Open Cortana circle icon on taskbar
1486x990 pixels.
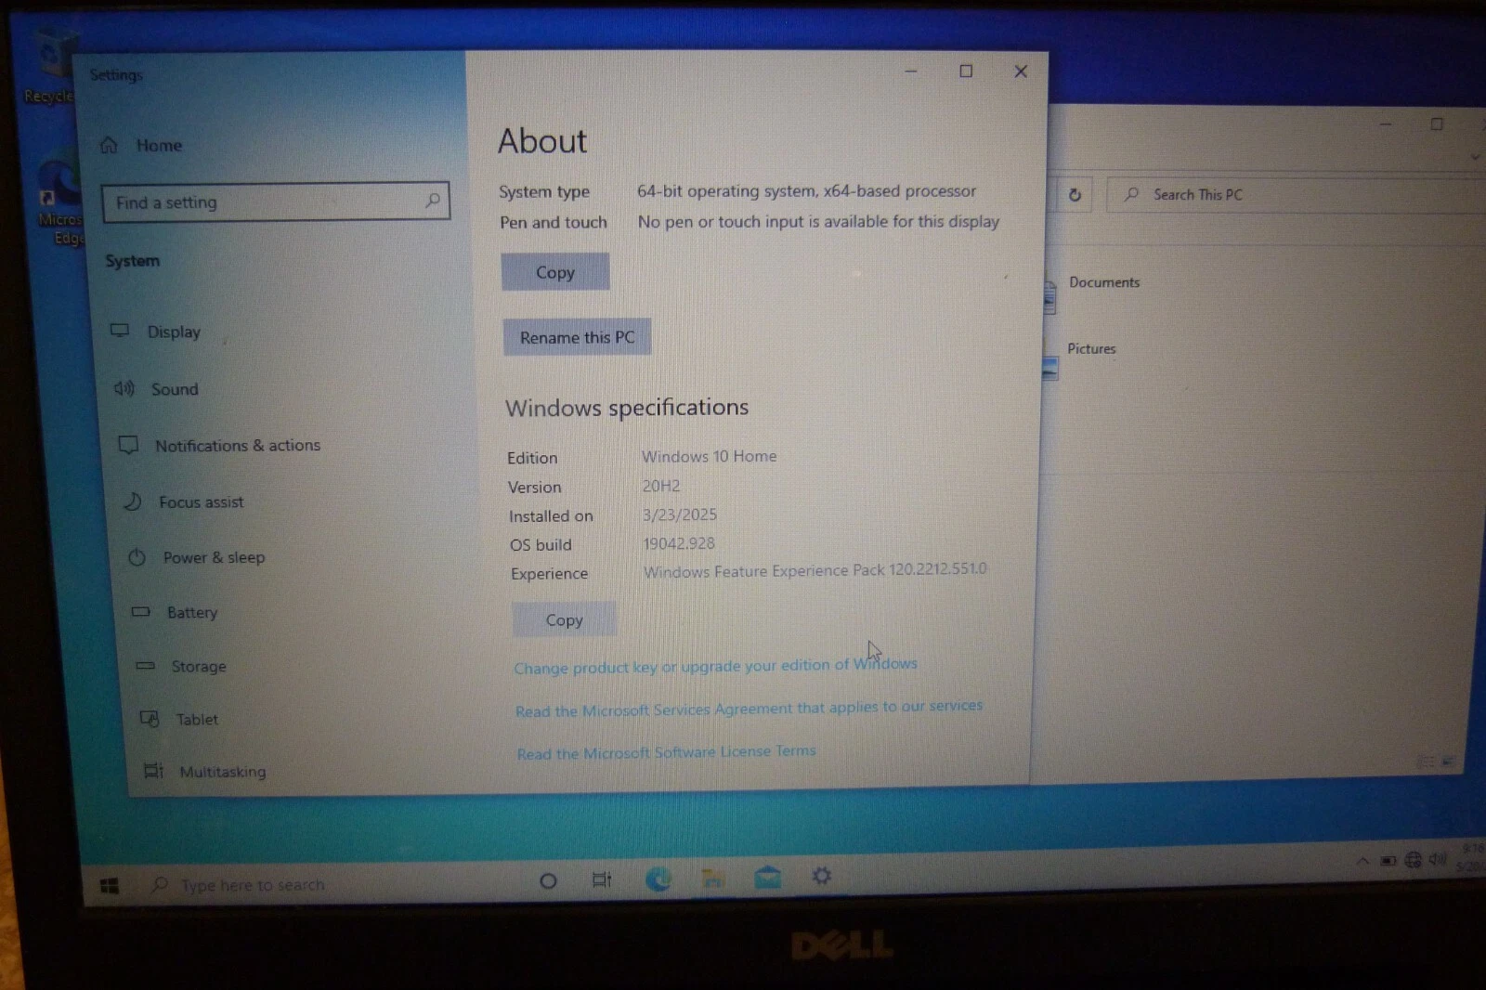point(548,880)
